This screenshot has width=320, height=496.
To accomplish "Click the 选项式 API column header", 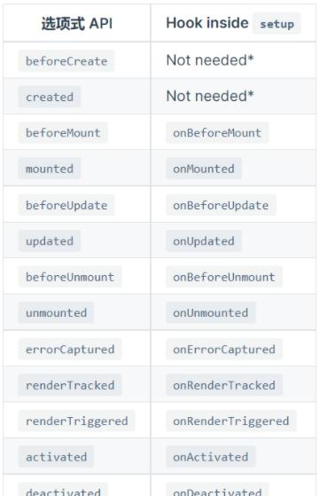I will (77, 24).
